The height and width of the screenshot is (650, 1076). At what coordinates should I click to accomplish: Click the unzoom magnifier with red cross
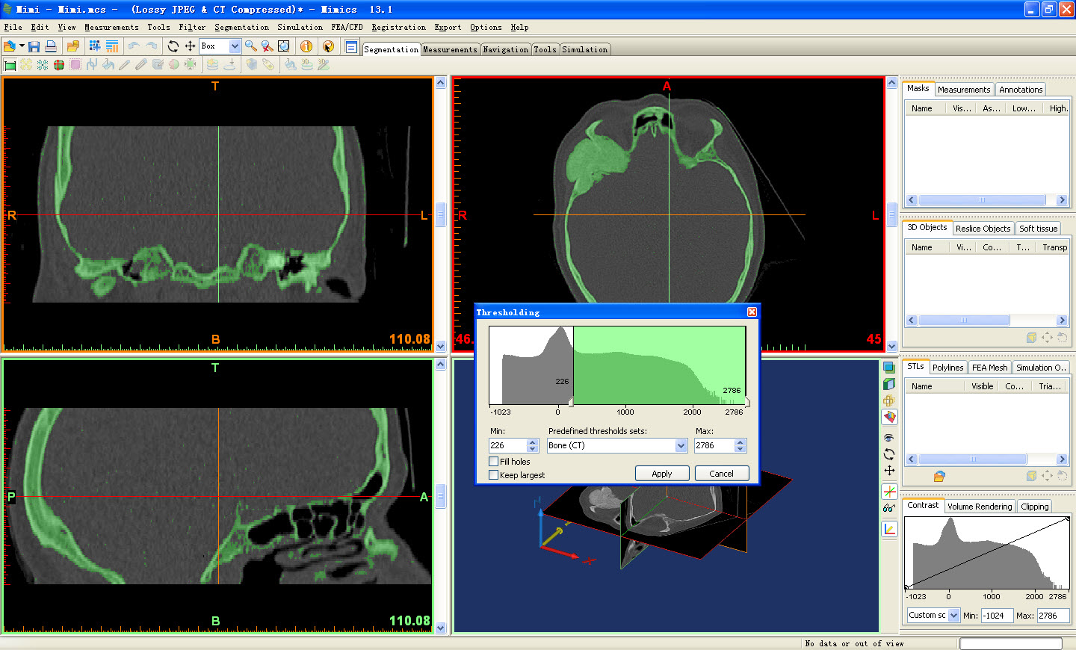268,46
